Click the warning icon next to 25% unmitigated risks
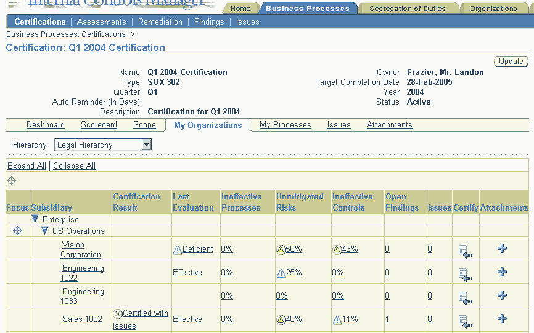The image size is (534, 333). coord(281,273)
